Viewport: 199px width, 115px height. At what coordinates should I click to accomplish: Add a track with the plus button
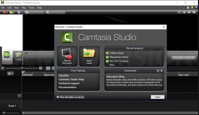pos(19,96)
